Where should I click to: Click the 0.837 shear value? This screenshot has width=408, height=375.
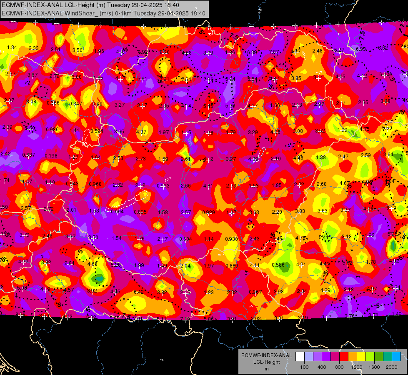pyautogui.click(x=29, y=155)
